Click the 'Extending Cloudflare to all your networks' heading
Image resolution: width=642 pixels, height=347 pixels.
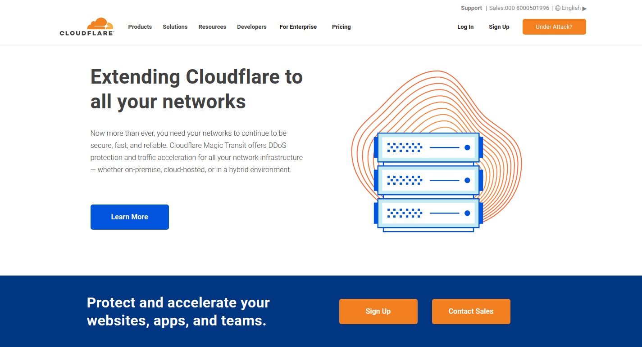click(196, 89)
